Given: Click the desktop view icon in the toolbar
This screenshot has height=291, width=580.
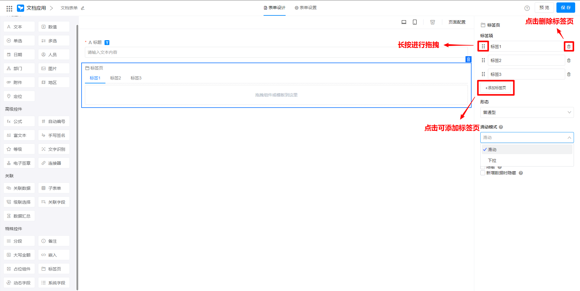Looking at the screenshot, I should 404,22.
